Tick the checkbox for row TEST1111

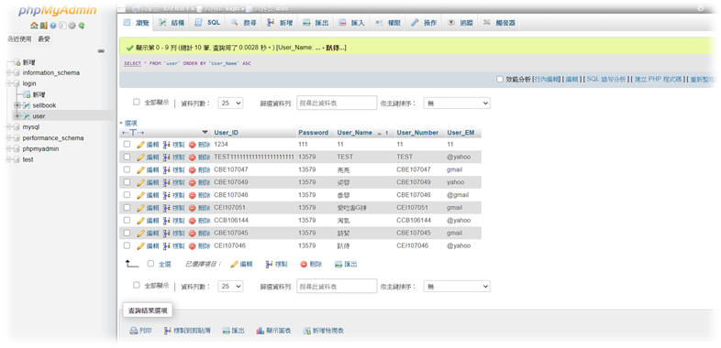[127, 157]
